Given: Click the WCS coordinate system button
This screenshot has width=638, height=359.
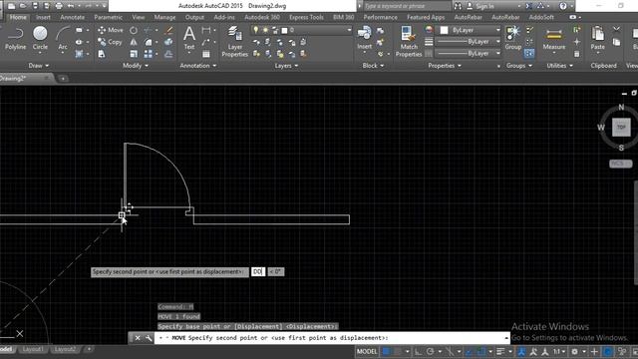Looking at the screenshot, I should [x=620, y=164].
